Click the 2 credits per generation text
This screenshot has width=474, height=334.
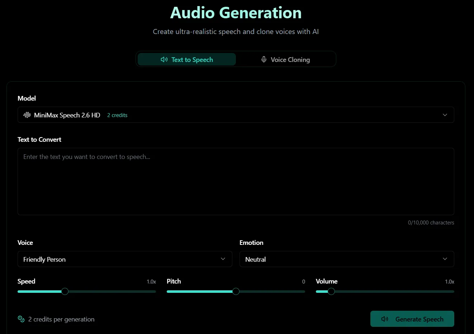point(61,319)
